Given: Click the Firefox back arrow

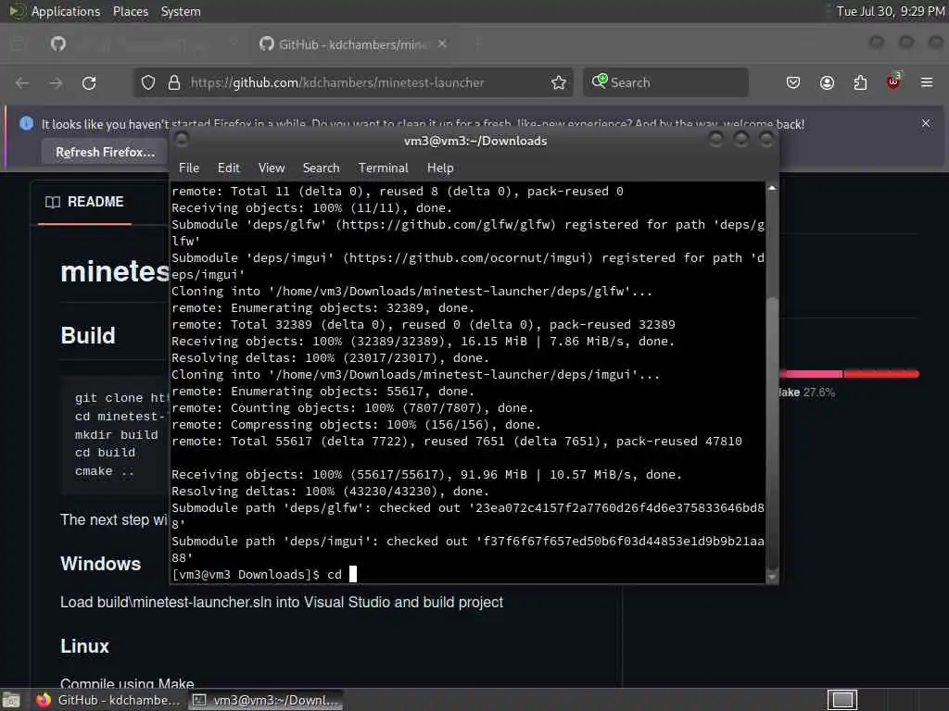Looking at the screenshot, I should tap(22, 82).
